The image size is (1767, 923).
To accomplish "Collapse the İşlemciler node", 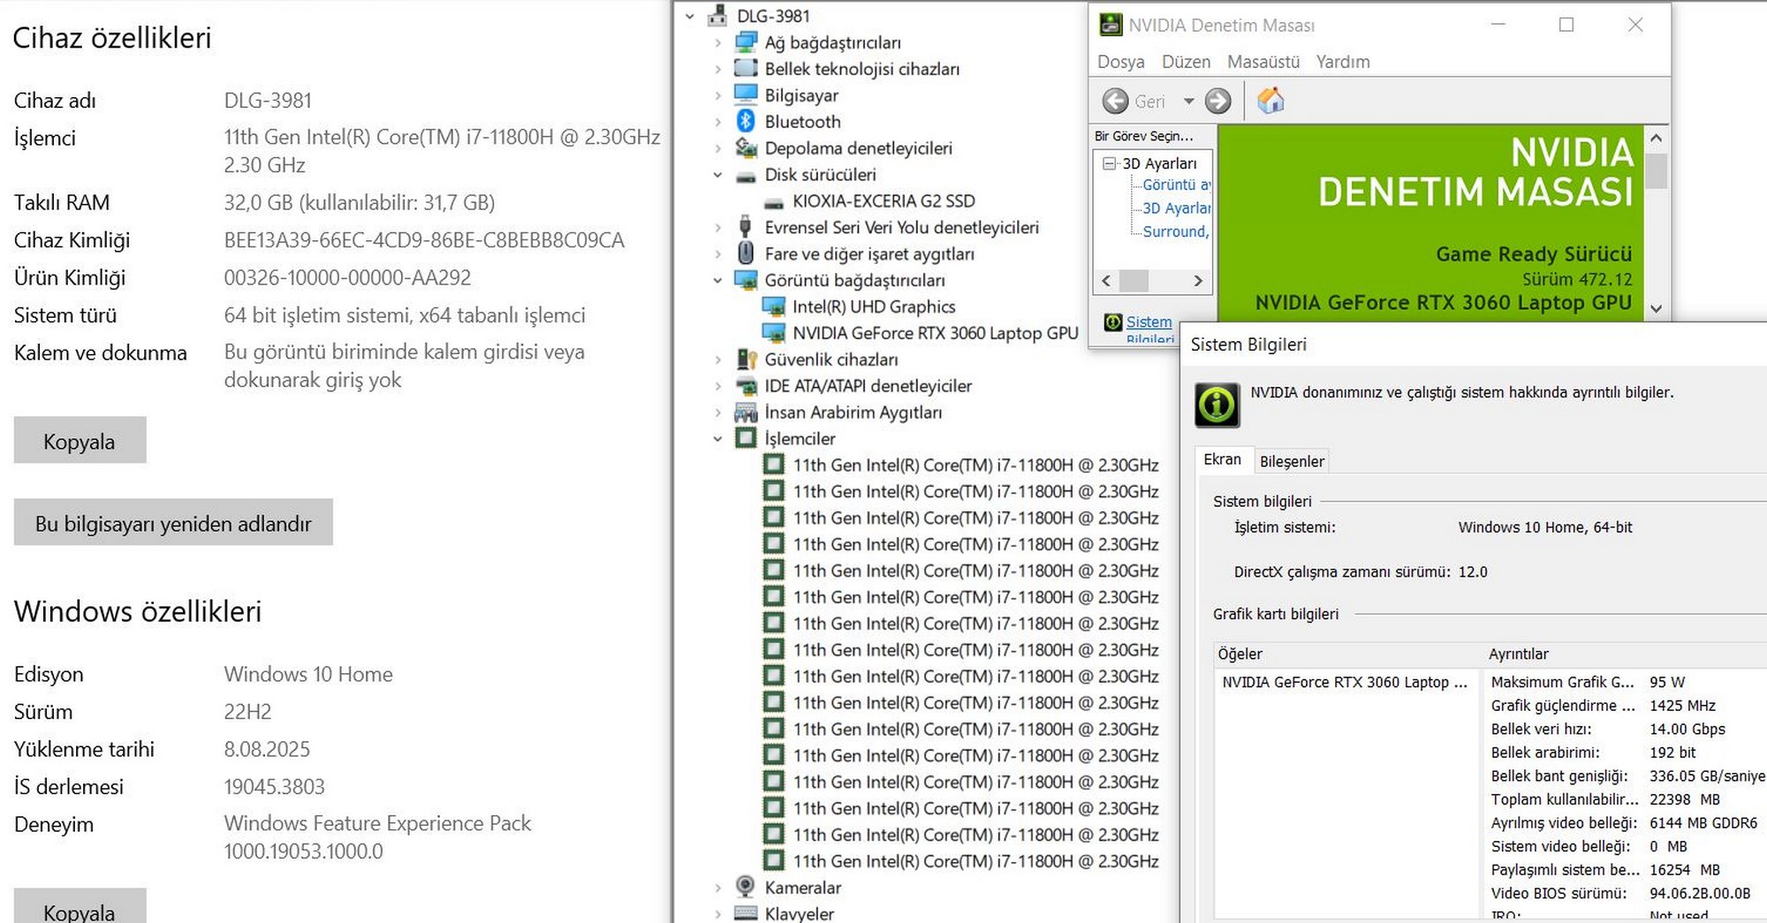I will click(x=717, y=439).
